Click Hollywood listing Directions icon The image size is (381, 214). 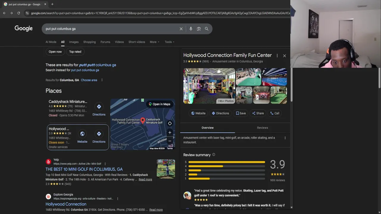coord(99,134)
